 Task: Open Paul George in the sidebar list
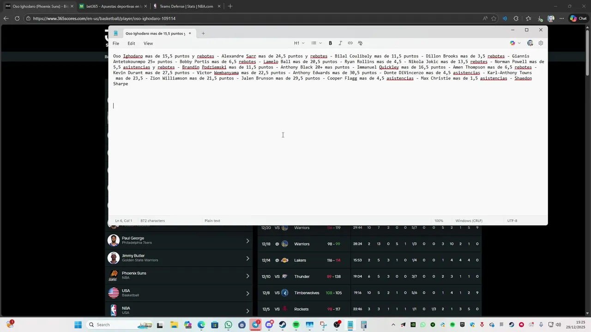[x=178, y=240]
